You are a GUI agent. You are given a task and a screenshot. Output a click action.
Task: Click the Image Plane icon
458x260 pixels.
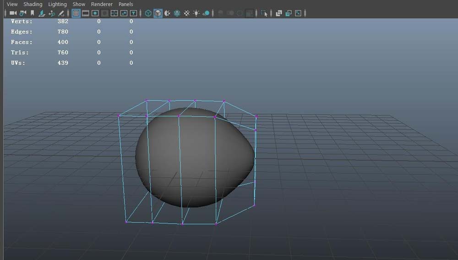(x=42, y=13)
